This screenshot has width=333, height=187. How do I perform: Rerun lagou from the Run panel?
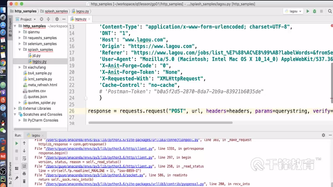coord(17,143)
